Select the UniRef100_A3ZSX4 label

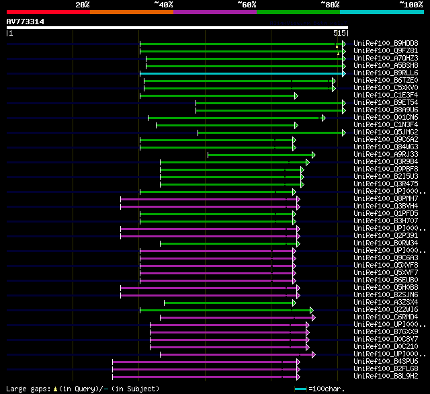(386, 303)
